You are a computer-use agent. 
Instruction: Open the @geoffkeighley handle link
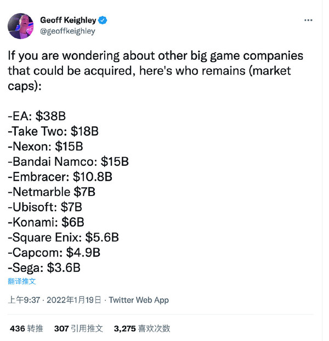[67, 31]
